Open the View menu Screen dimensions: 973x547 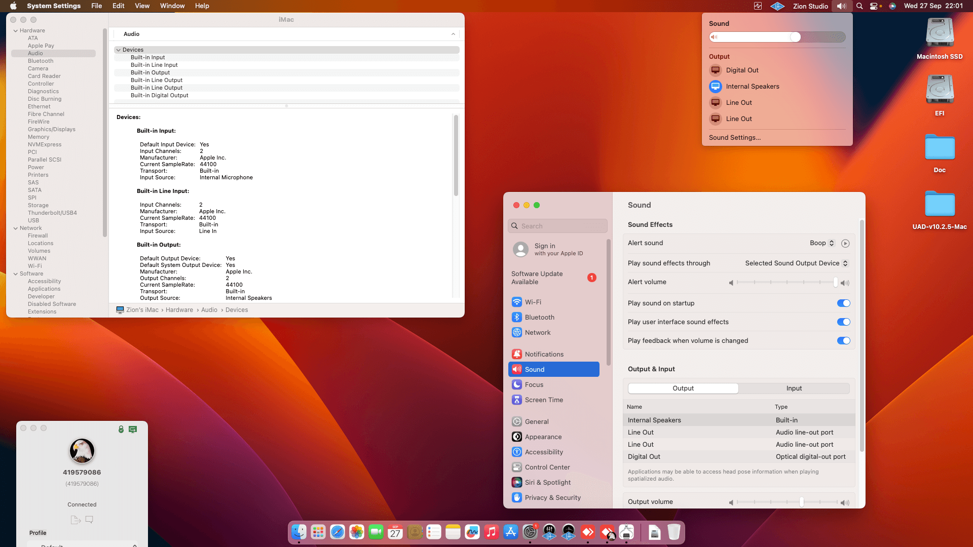142,6
